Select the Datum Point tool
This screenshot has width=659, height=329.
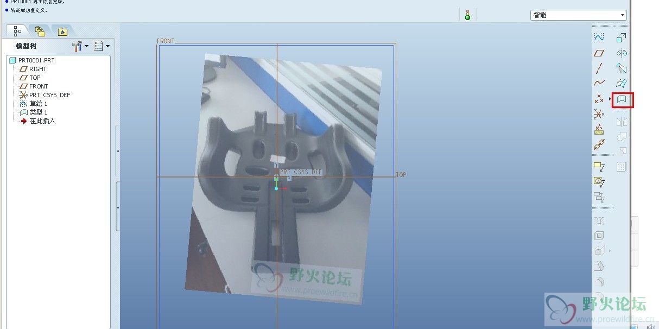[599, 99]
